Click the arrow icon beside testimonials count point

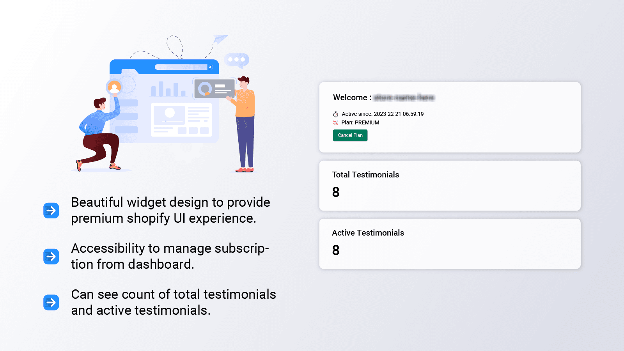pyautogui.click(x=51, y=302)
